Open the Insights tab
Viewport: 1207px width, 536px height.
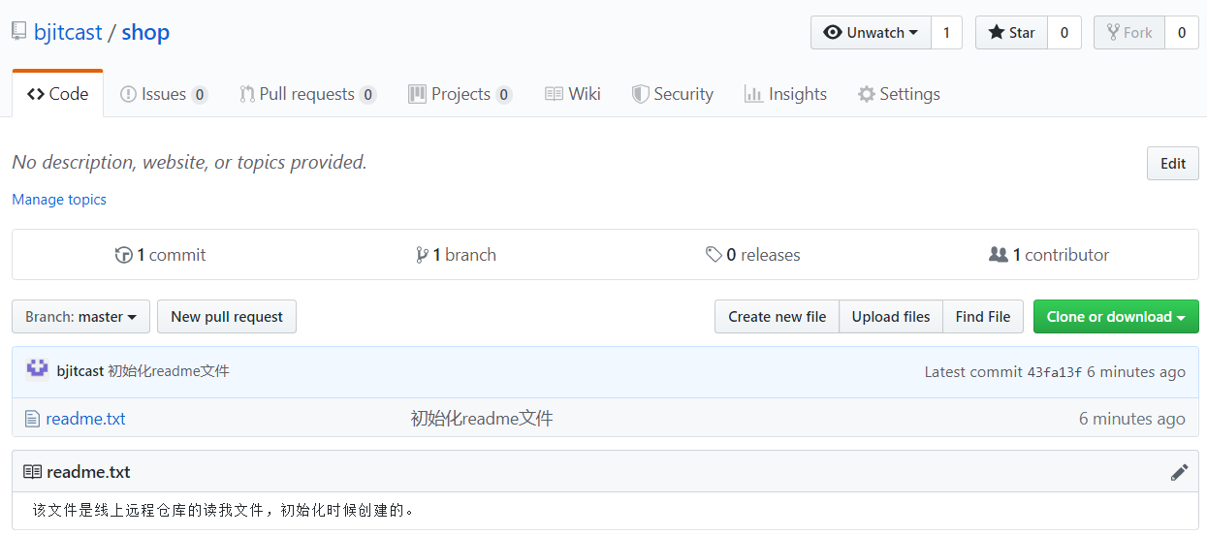click(x=785, y=94)
